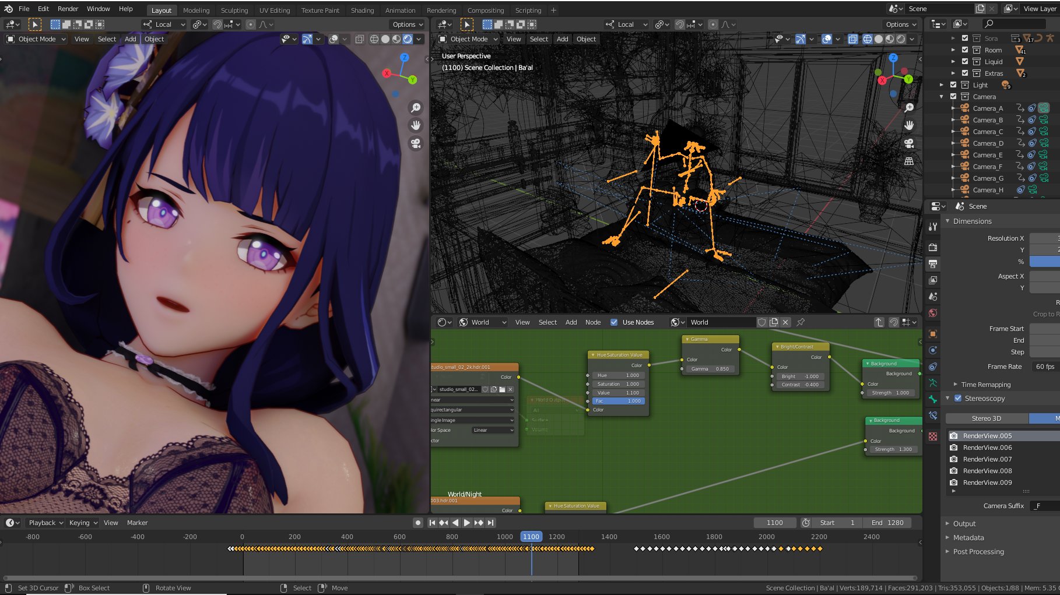Open the Bone properties tab
This screenshot has height=595, width=1060.
pos(933,399)
